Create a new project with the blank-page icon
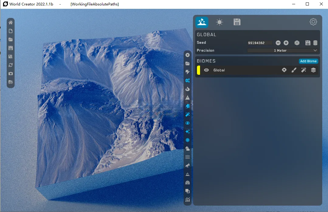Viewport: 328px width, 212px height. (11, 31)
